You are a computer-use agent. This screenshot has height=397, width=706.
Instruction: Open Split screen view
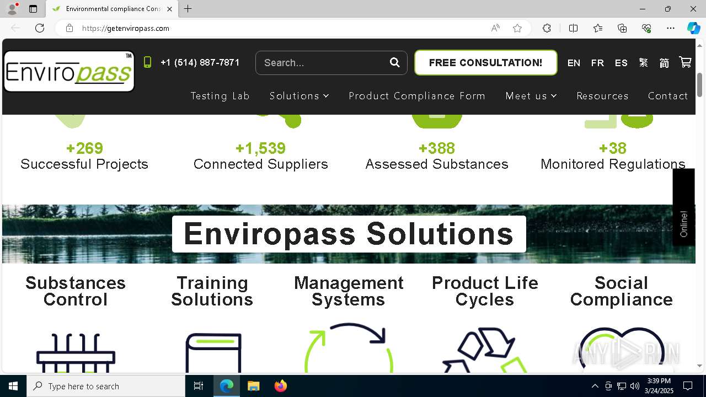[573, 28]
